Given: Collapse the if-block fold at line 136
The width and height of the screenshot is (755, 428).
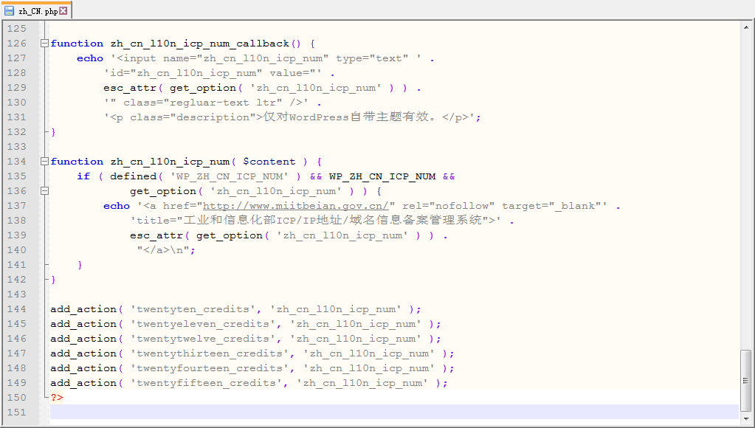Looking at the screenshot, I should click(x=44, y=191).
